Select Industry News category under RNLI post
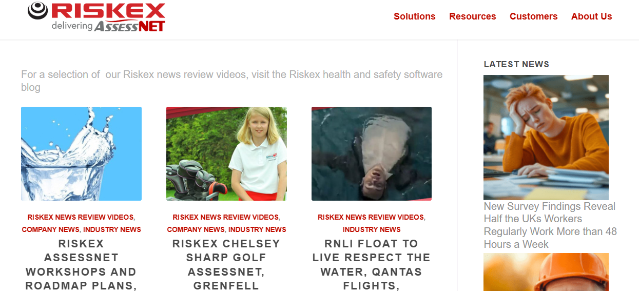639x291 pixels. pos(372,229)
